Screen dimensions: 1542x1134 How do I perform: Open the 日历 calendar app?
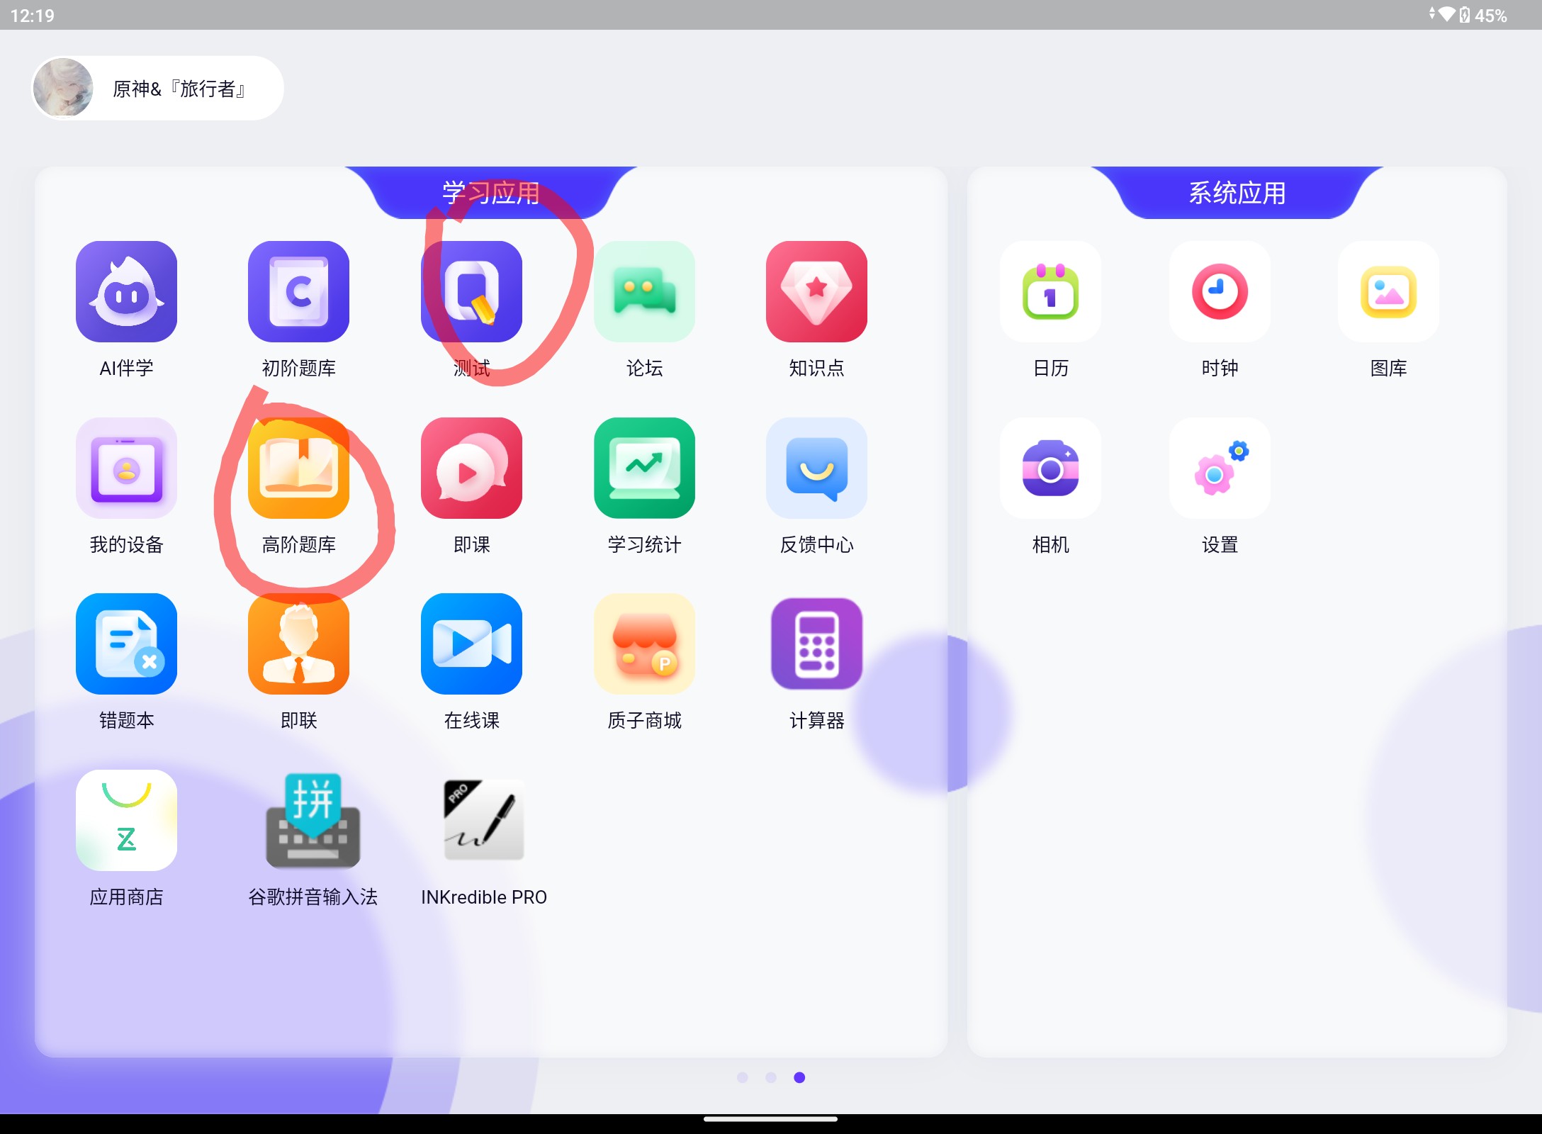pos(1050,292)
